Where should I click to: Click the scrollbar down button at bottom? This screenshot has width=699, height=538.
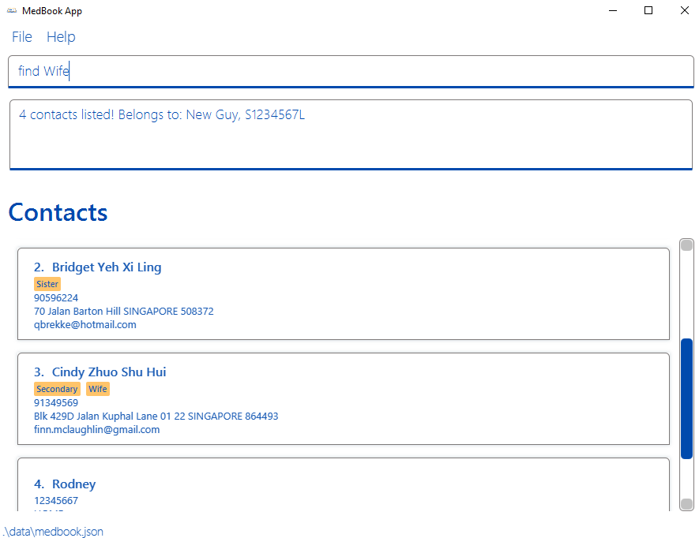pos(687,504)
